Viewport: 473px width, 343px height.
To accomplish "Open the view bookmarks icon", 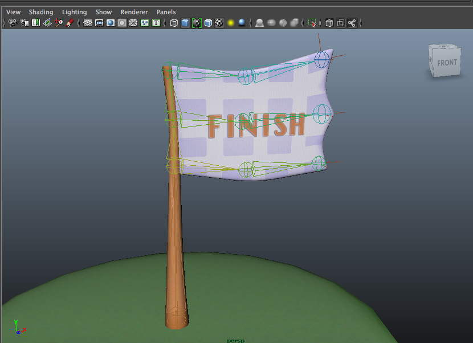I will (x=35, y=23).
